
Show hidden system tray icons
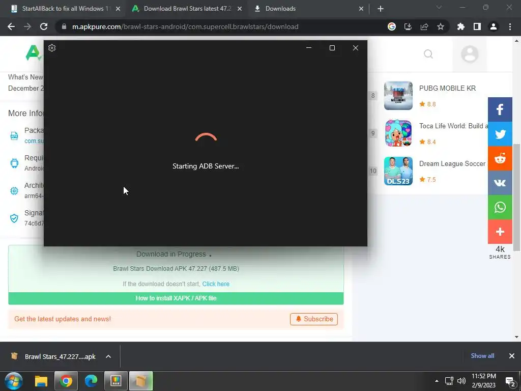(x=437, y=381)
